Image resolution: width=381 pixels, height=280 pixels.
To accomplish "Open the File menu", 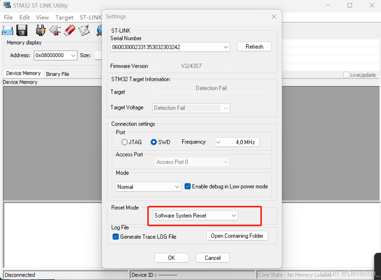I will (x=8, y=18).
